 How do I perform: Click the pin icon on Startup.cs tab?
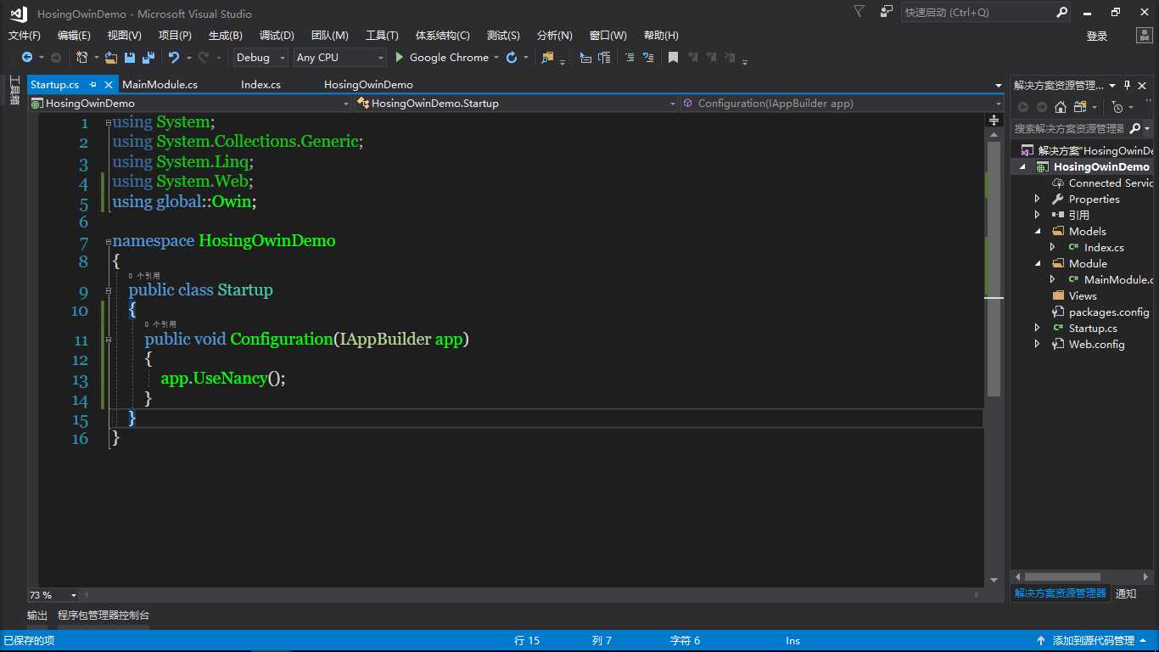coord(93,84)
